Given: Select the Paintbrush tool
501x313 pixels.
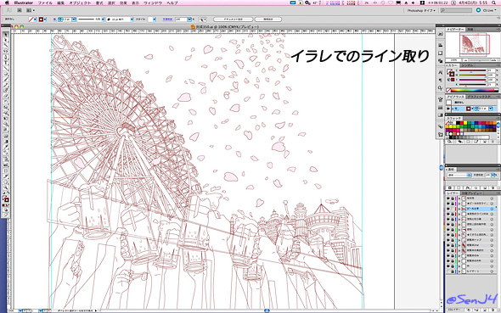Looking at the screenshot, I should point(5,80).
